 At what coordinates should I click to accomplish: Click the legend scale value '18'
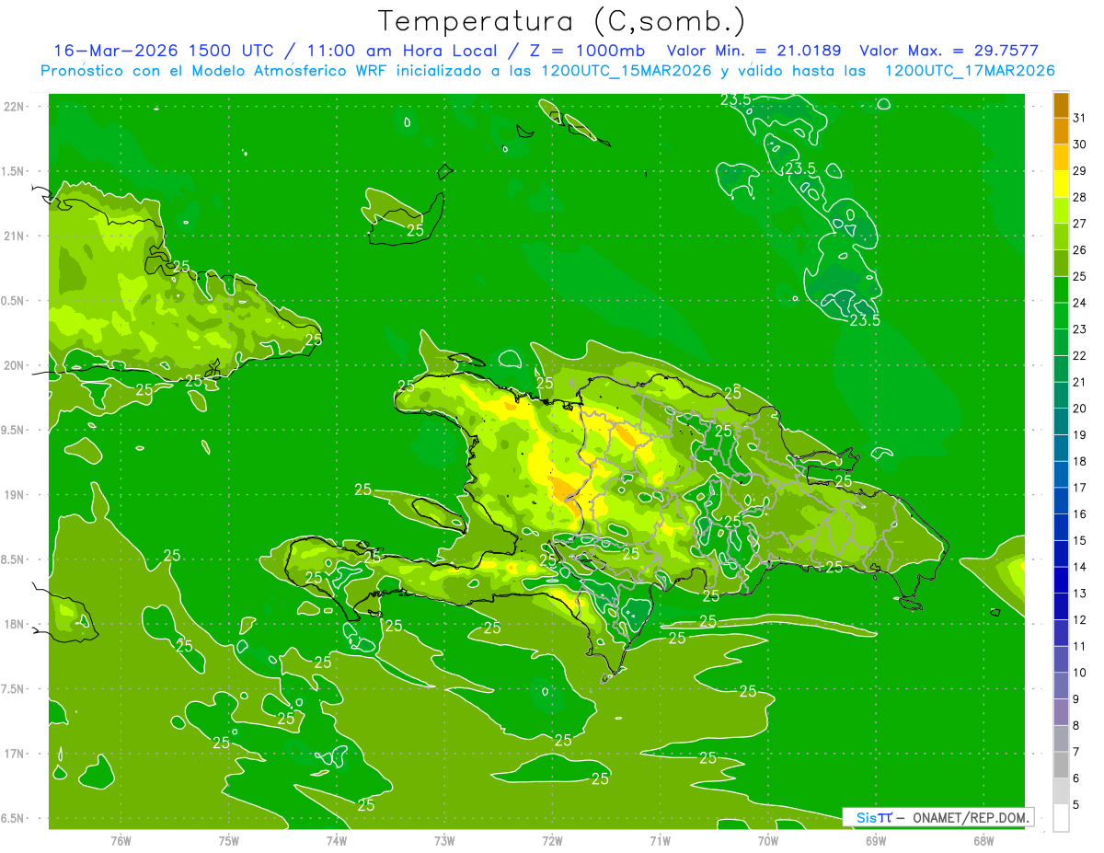click(x=1080, y=461)
